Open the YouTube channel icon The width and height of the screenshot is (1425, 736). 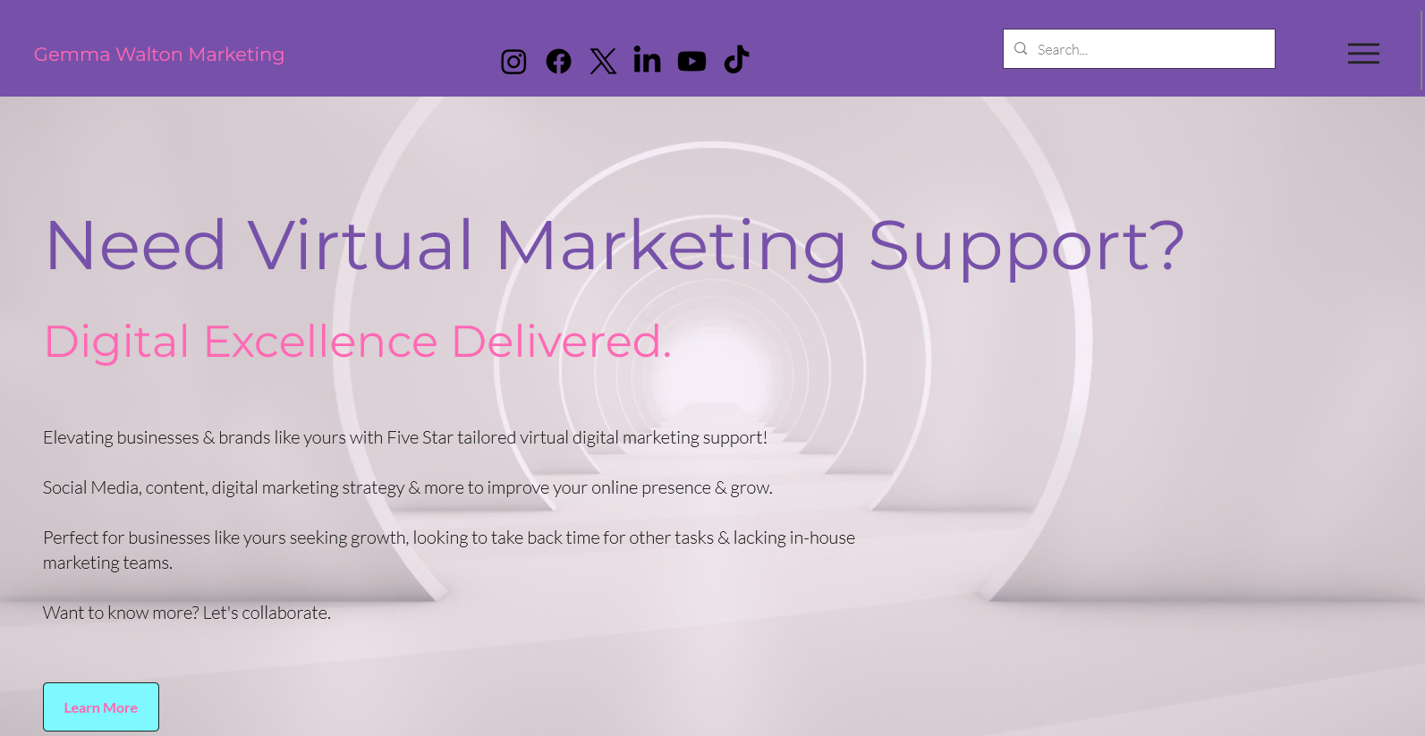tap(691, 61)
